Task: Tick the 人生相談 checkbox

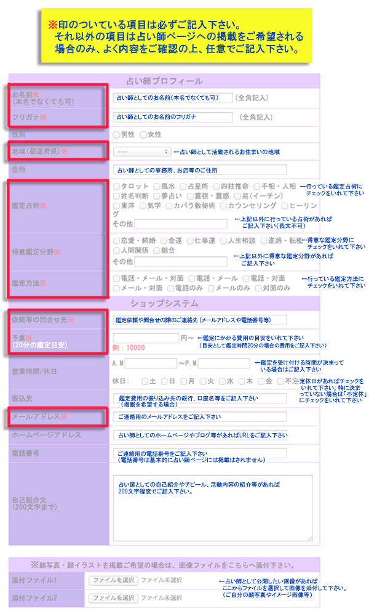Action: tap(223, 241)
